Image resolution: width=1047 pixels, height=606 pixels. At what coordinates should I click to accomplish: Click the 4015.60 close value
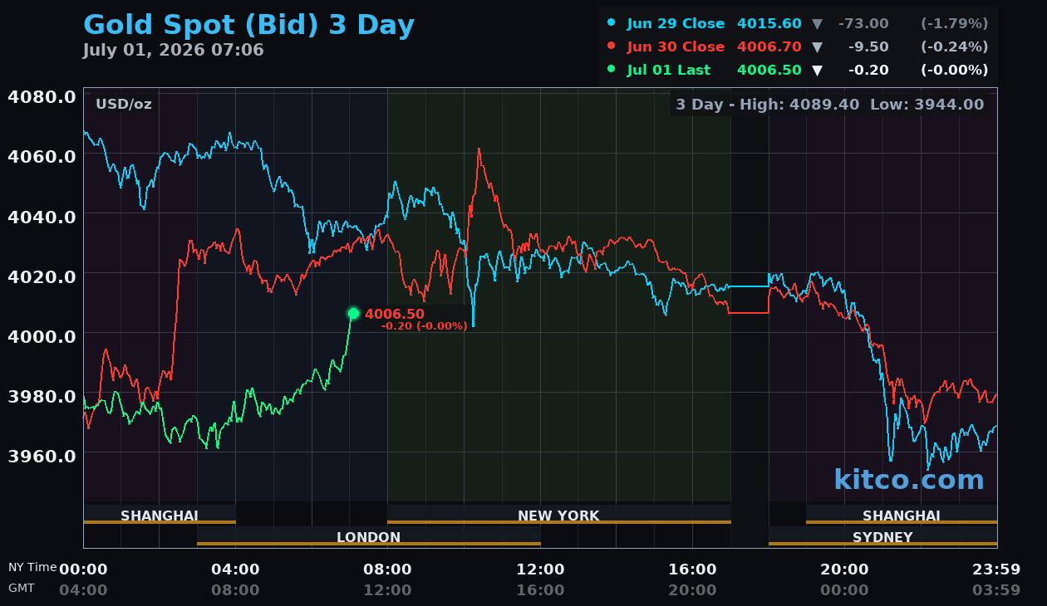click(769, 23)
